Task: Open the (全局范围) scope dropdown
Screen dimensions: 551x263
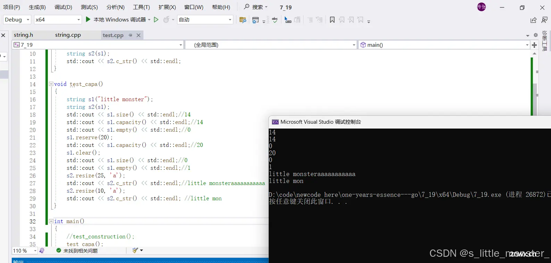Action: (x=271, y=45)
